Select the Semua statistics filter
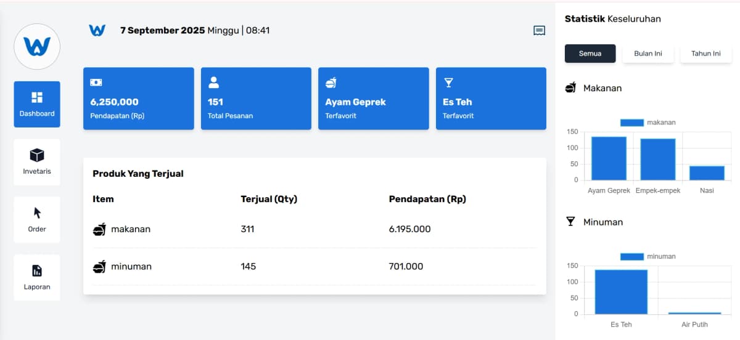This screenshot has height=340, width=740. point(590,54)
